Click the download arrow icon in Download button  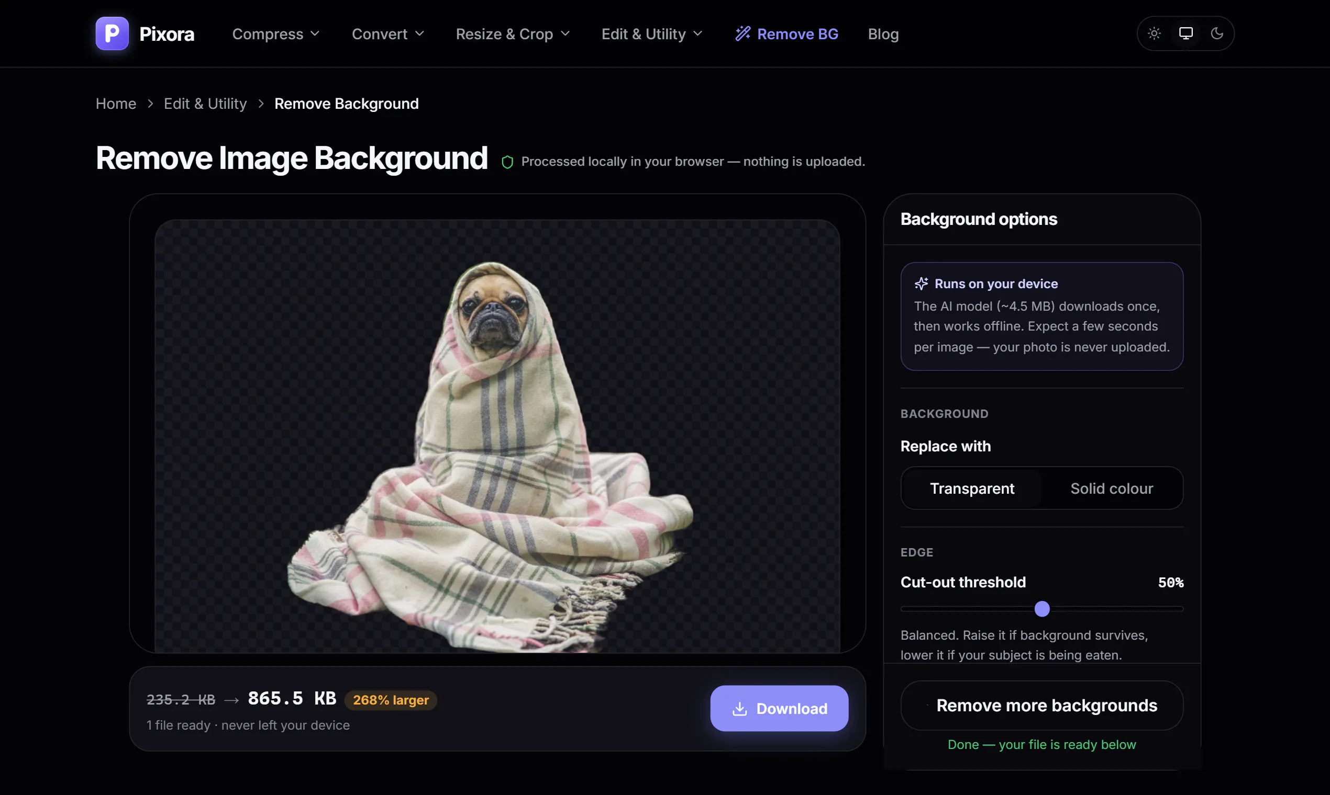[739, 709]
